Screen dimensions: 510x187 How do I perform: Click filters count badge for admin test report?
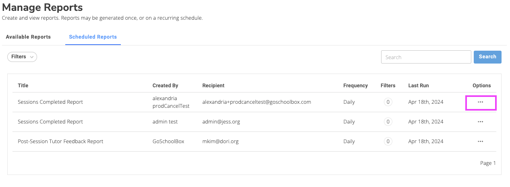pyautogui.click(x=388, y=122)
